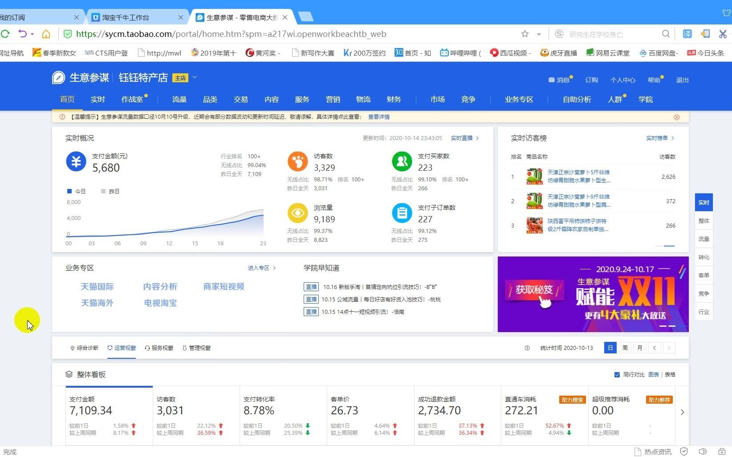Switch to the 管理视窗 tab
The height and width of the screenshot is (457, 732).
coord(196,348)
